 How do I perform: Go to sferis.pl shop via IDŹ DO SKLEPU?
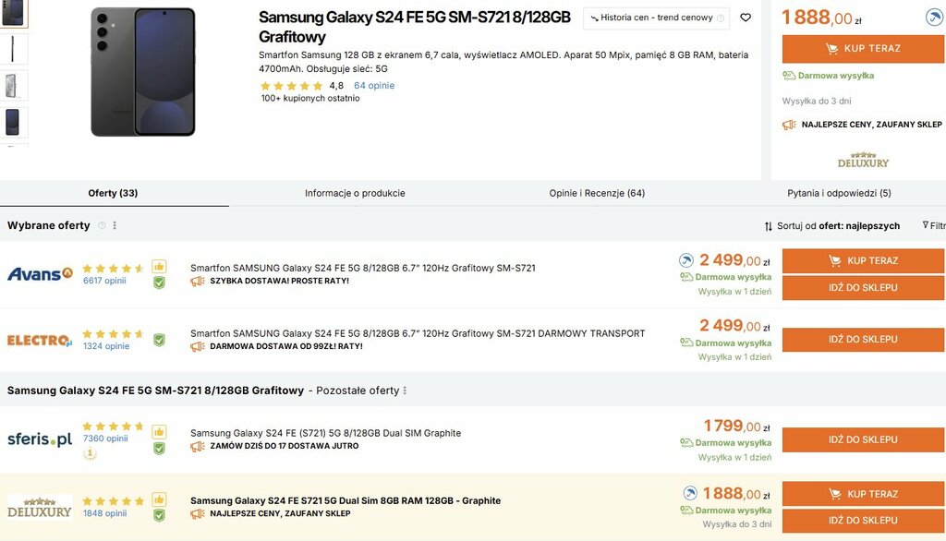click(x=864, y=439)
